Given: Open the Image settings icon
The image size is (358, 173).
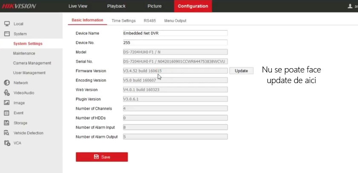Looking at the screenshot, I should [x=7, y=103].
